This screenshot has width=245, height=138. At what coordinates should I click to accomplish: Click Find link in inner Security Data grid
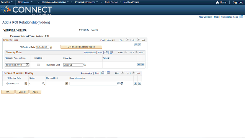click(100, 53)
